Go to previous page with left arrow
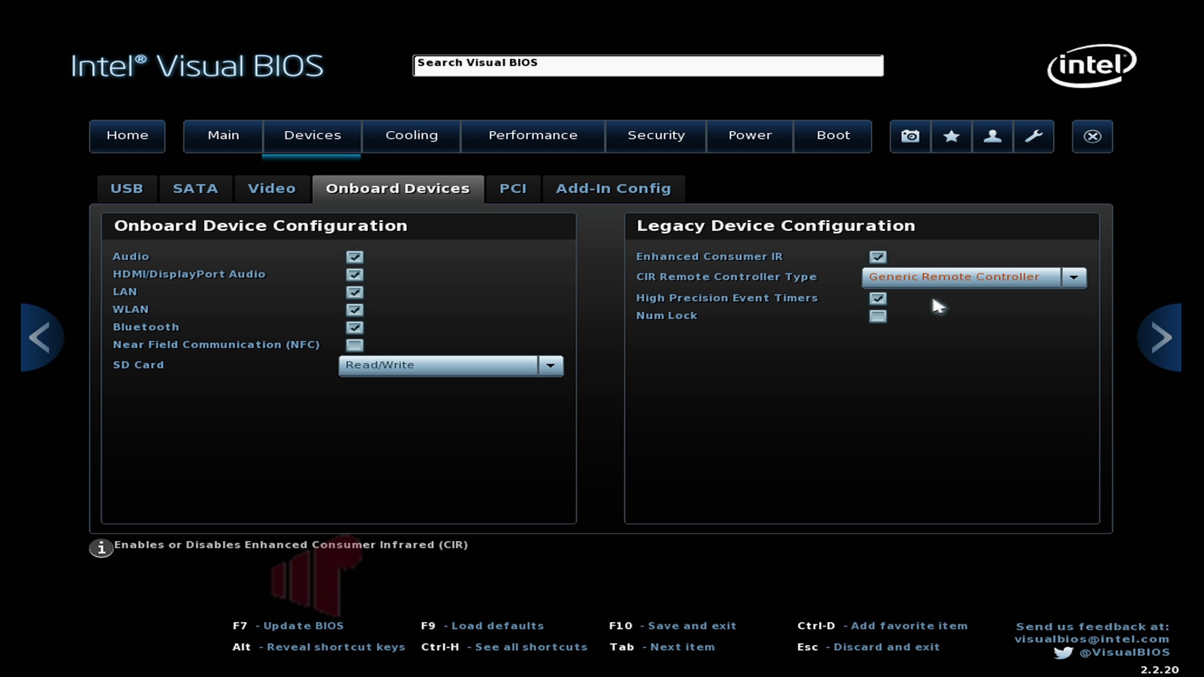Image resolution: width=1204 pixels, height=677 pixels. (41, 337)
